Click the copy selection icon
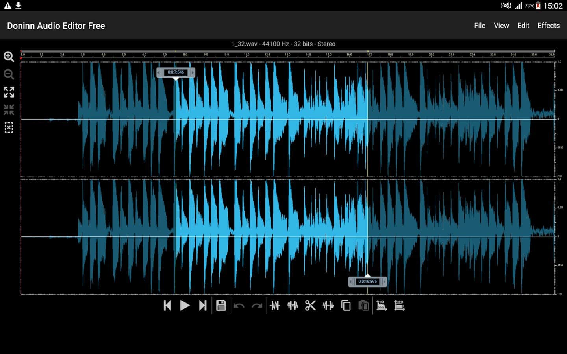This screenshot has width=567, height=354. 346,306
